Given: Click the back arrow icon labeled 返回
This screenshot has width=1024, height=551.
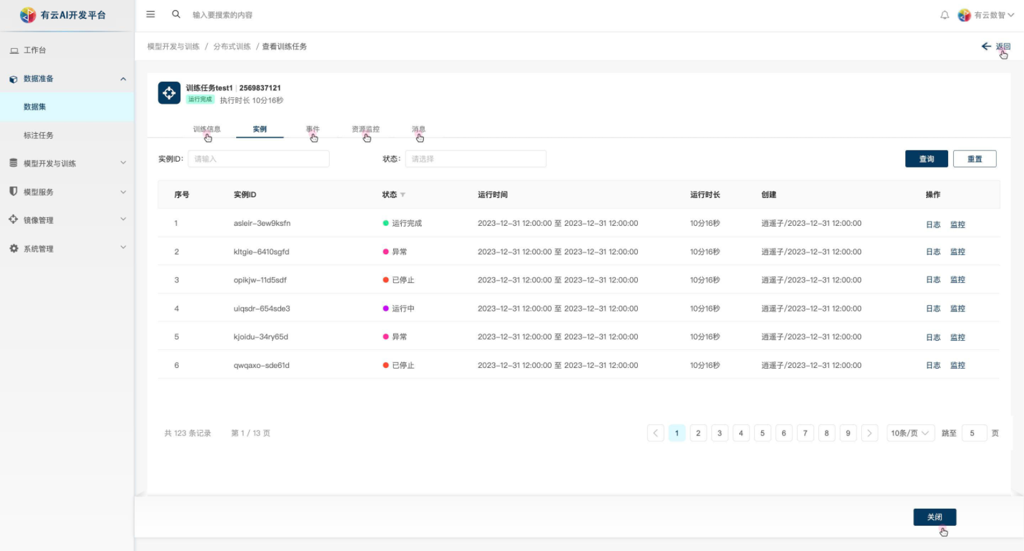Looking at the screenshot, I should click(x=986, y=46).
